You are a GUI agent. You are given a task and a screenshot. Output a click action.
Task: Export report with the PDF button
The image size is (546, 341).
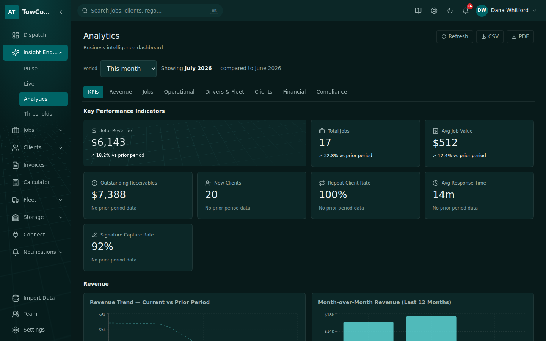pos(520,37)
